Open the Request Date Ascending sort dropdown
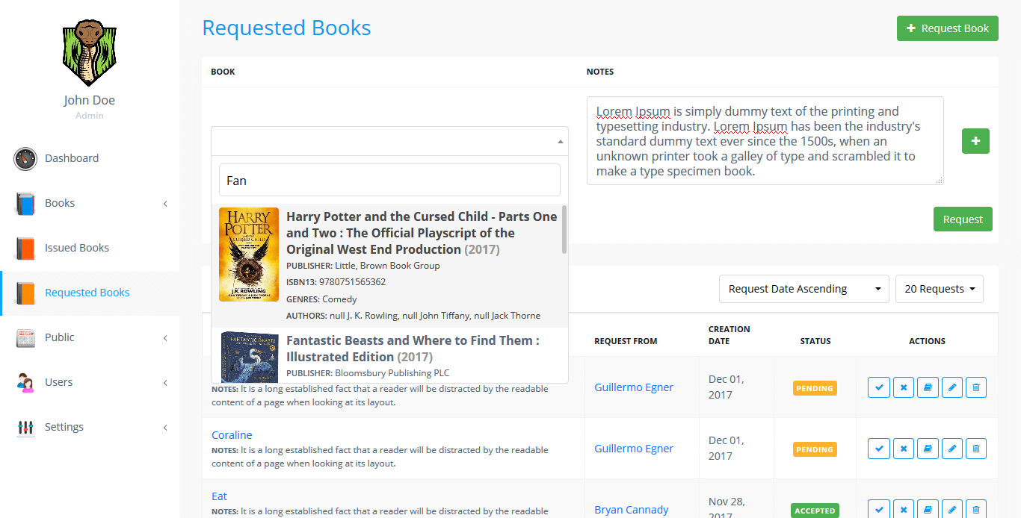The height and width of the screenshot is (518, 1021). tap(803, 289)
